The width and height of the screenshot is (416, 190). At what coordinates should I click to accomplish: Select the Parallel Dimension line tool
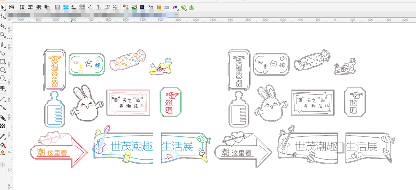coord(2,99)
